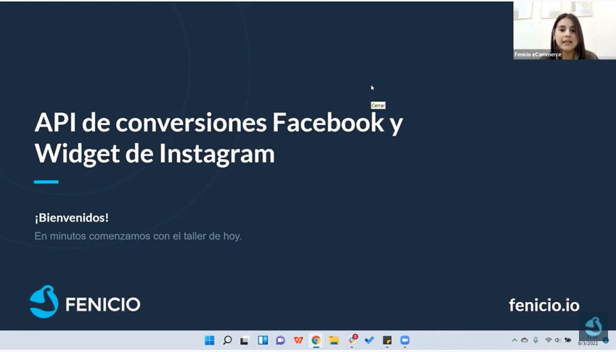
Task: Open the volume speaker control
Action: pyautogui.click(x=558, y=340)
